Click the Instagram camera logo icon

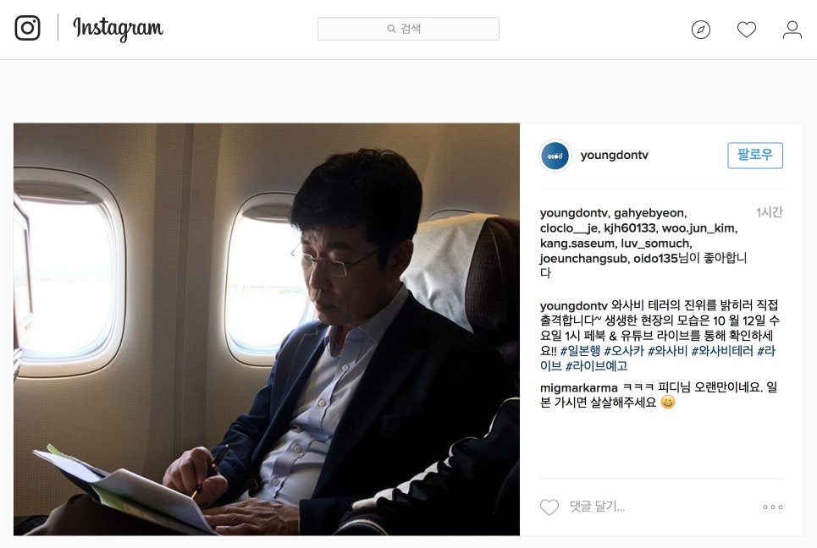click(28, 28)
